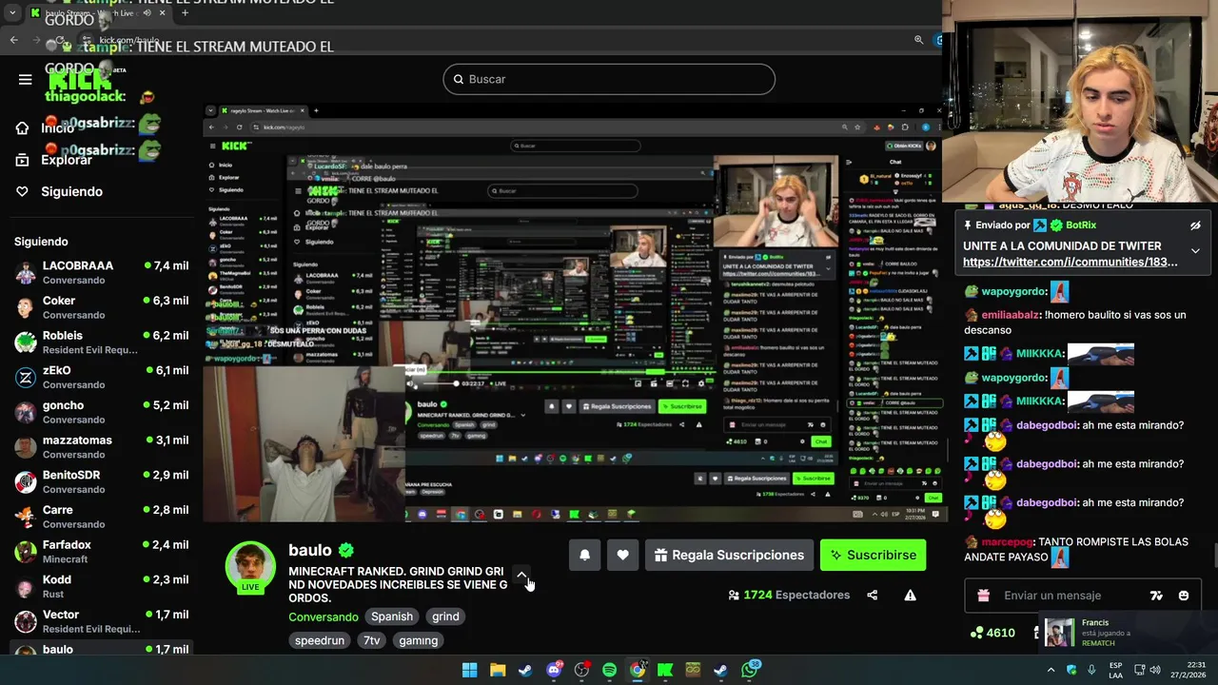Image resolution: width=1218 pixels, height=685 pixels.
Task: Open Kick app from taskbar
Action: pyautogui.click(x=665, y=670)
